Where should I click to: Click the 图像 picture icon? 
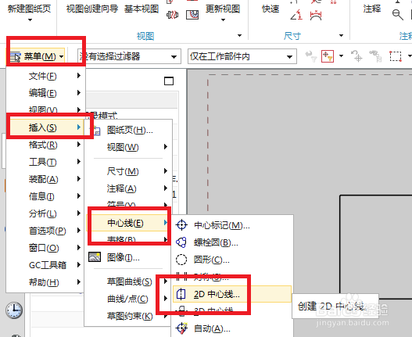[95, 256]
